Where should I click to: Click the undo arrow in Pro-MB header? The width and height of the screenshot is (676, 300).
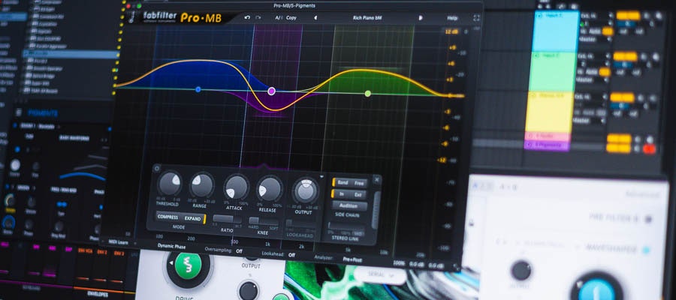tap(247, 16)
